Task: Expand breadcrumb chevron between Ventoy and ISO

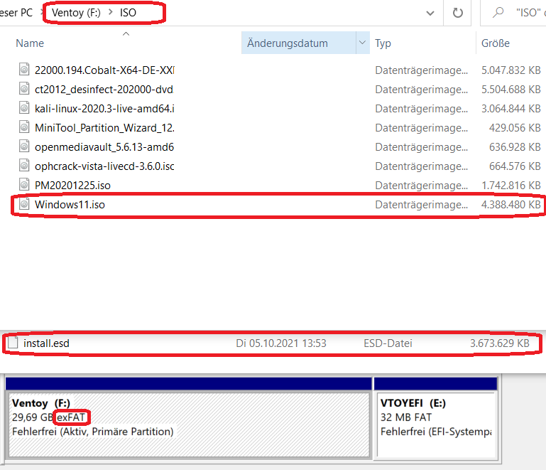Action: (x=110, y=12)
